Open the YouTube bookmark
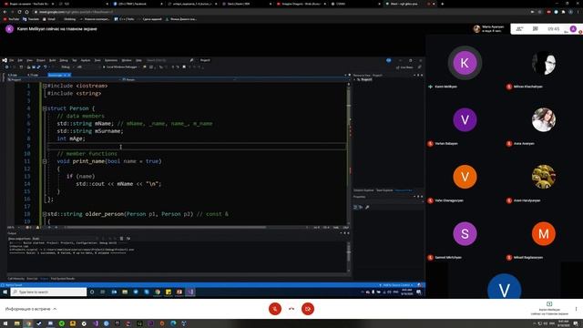Viewport: 583px width, 328px height. (x=12, y=19)
